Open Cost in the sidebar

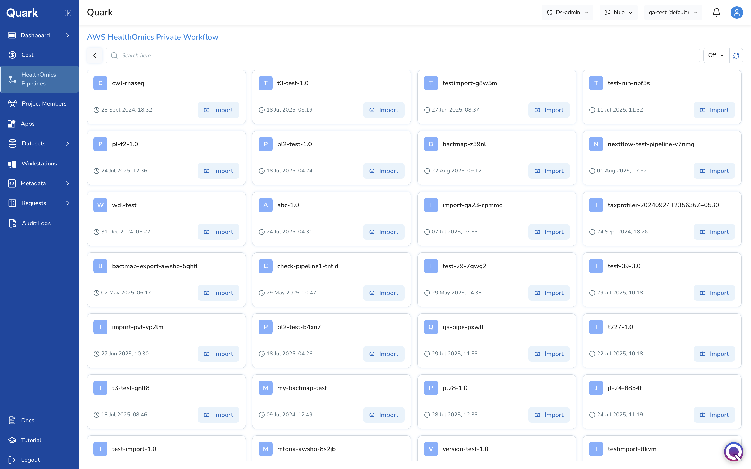tap(39, 55)
